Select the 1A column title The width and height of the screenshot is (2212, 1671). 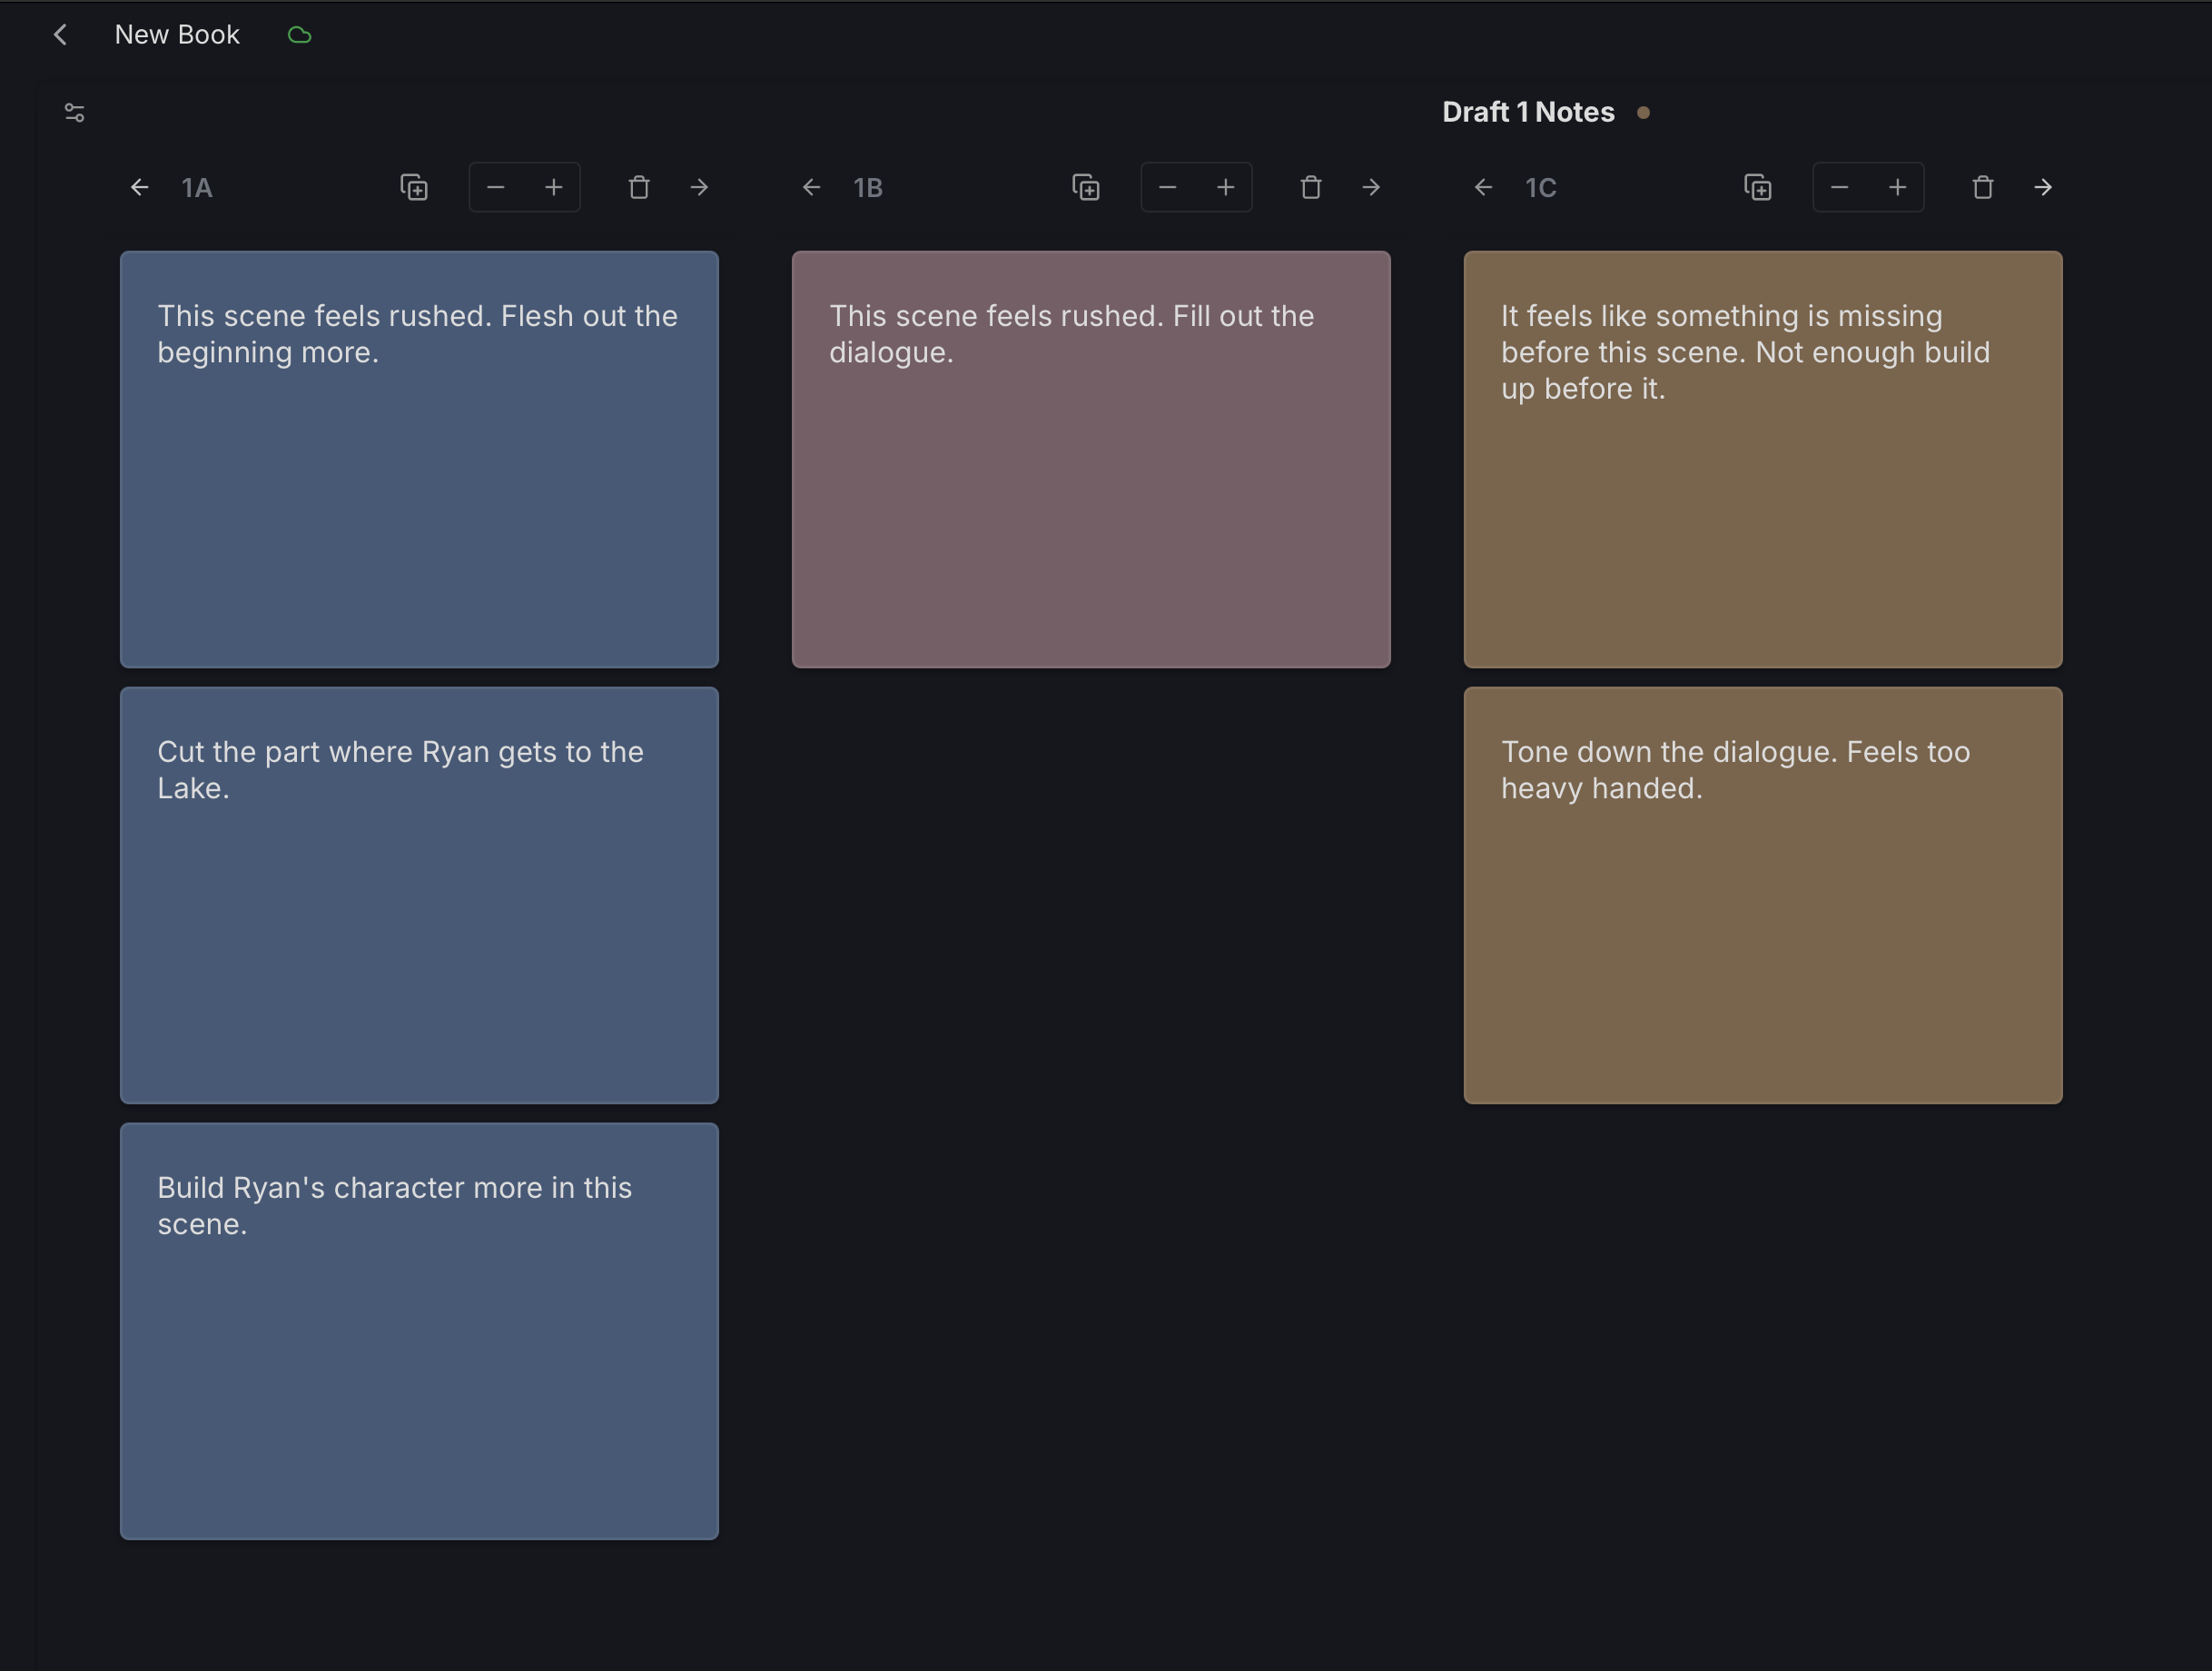click(x=197, y=188)
